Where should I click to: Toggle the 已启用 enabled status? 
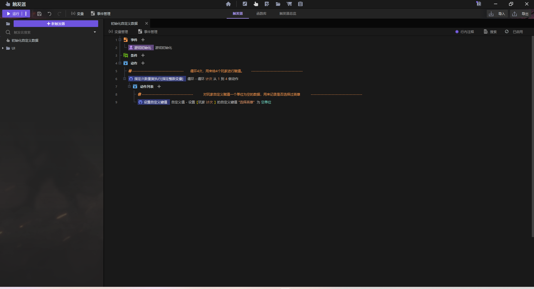pyautogui.click(x=514, y=32)
